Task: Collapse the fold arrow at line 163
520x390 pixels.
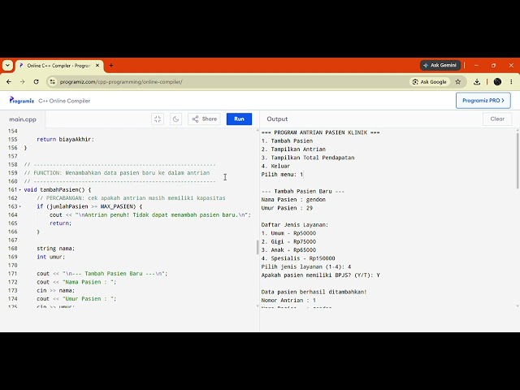Action: (x=19, y=206)
